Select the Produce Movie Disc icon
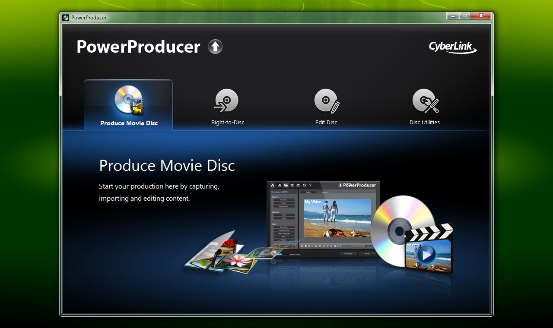Viewport: 553px width, 328px height. pyautogui.click(x=129, y=100)
